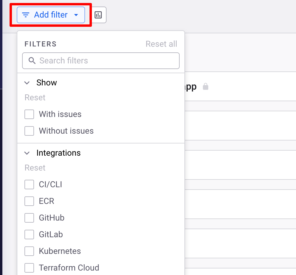Viewport: 296px width, 275px height.
Task: Collapse the Integrations filter section
Action: (27, 153)
